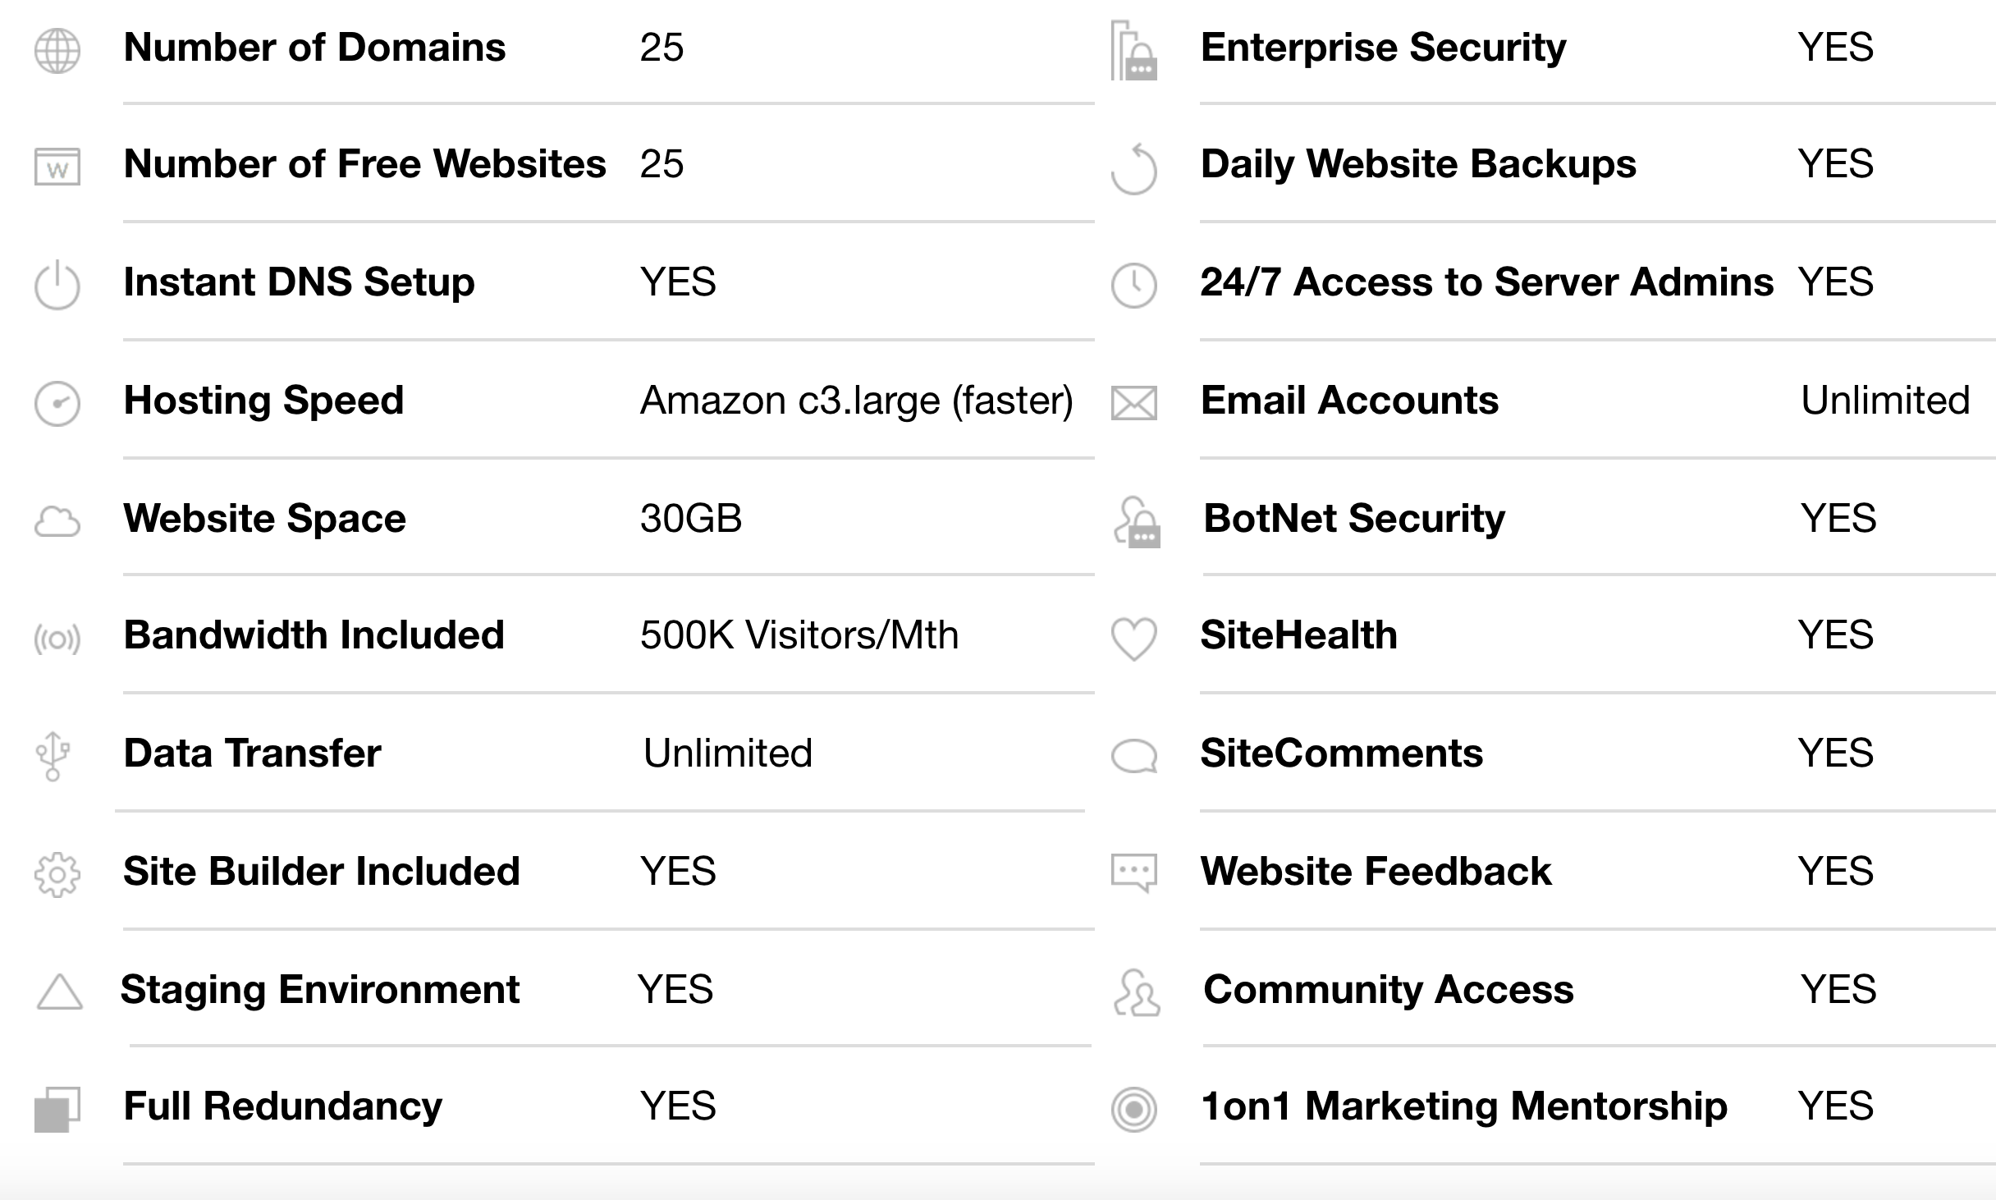This screenshot has width=1996, height=1200.
Task: Click the envelope icon beside Email Accounts
Action: pyautogui.click(x=1134, y=403)
